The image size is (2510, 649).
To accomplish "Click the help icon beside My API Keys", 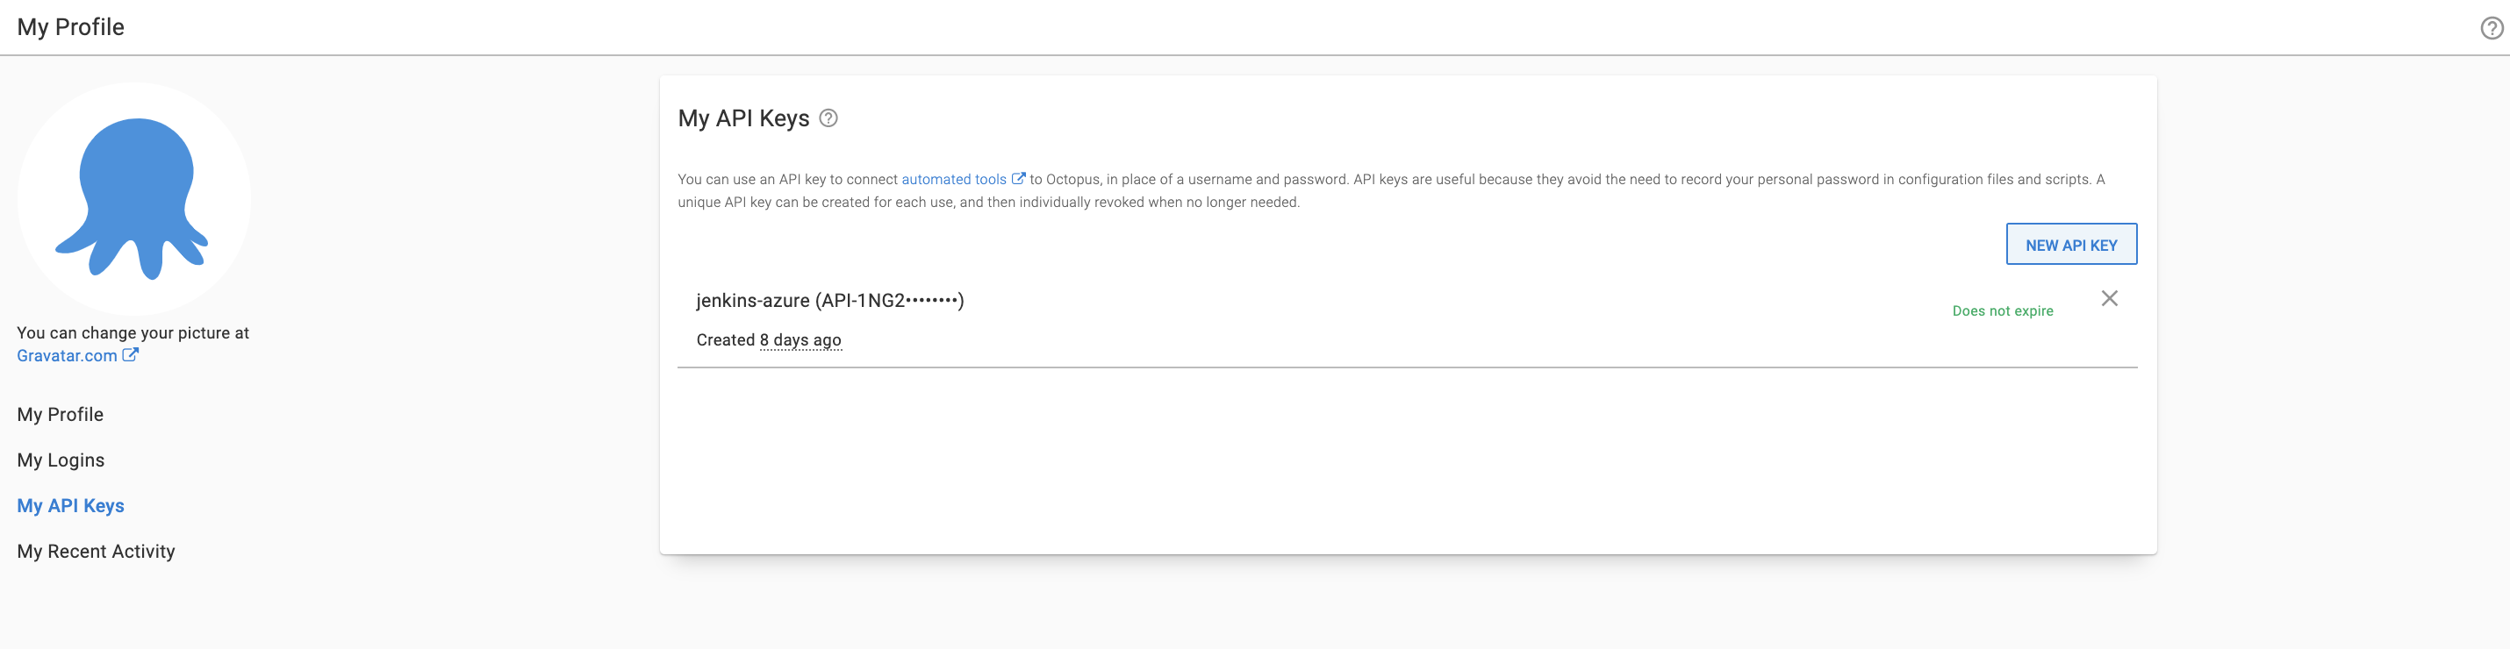I will [828, 118].
